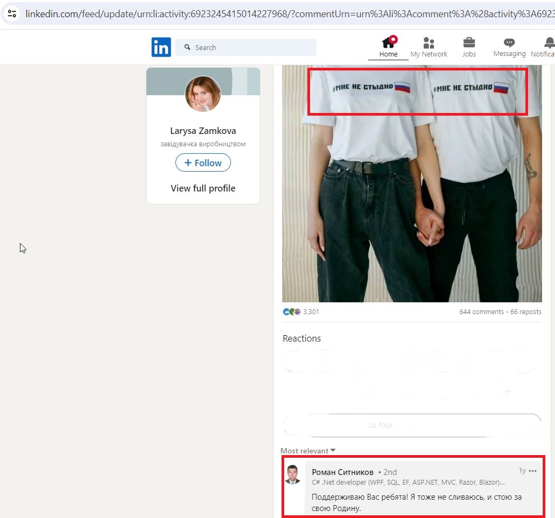Open the 644 comments link
The width and height of the screenshot is (555, 518).
point(481,312)
